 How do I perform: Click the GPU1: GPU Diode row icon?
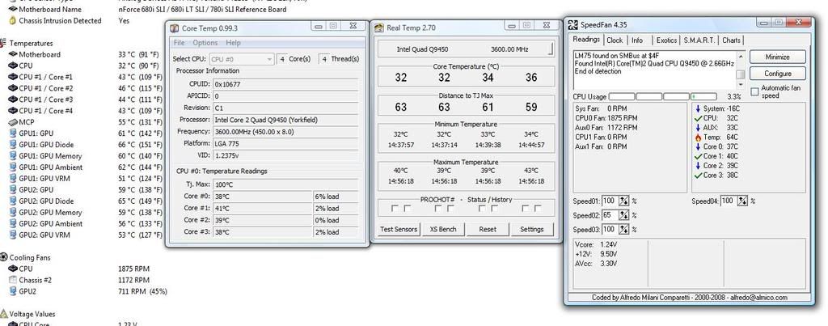click(13, 145)
